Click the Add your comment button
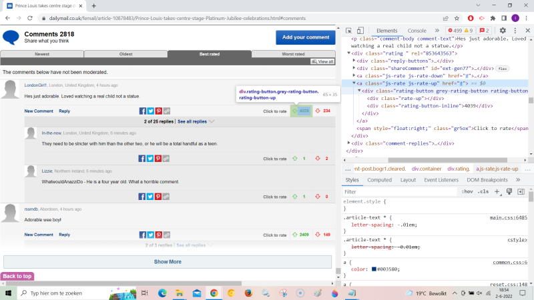 point(305,37)
